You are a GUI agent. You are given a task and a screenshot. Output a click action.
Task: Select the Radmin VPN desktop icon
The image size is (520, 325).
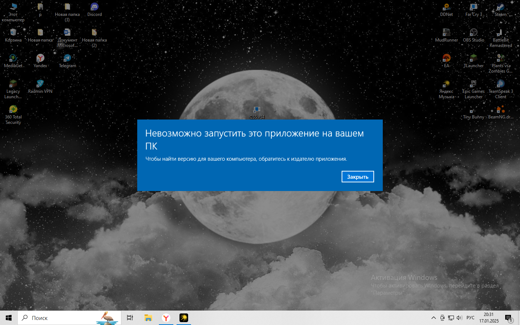click(40, 84)
